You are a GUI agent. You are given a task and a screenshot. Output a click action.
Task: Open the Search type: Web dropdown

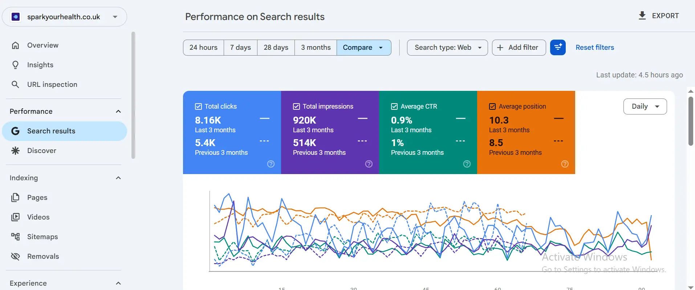point(447,48)
